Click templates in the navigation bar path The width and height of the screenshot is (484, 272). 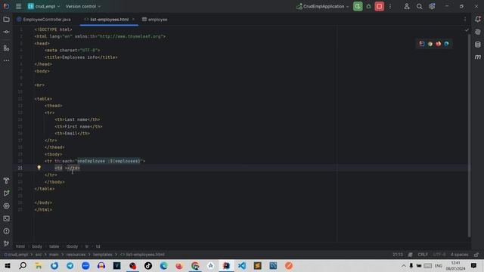point(103,255)
